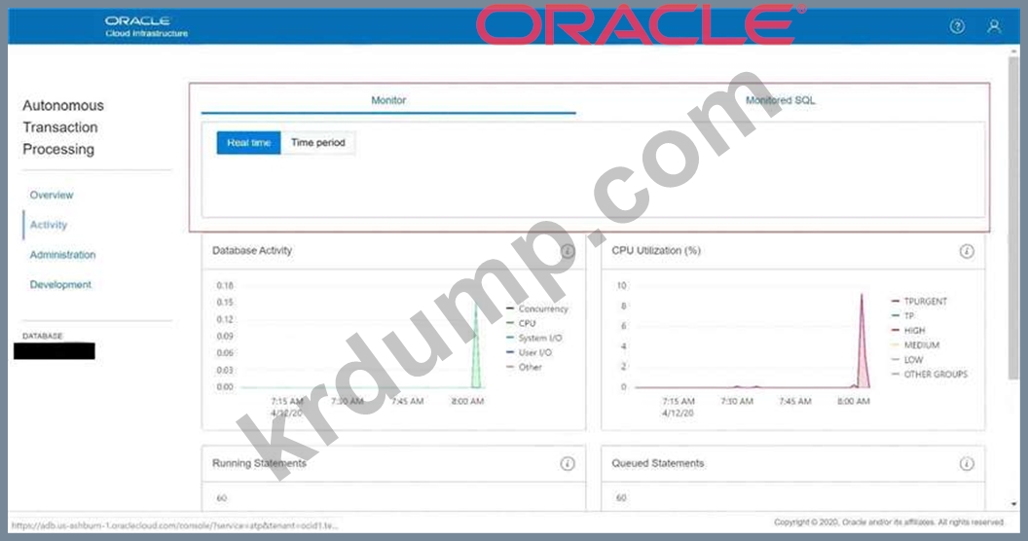This screenshot has height=541, width=1028.
Task: Click the Oracle Cloud Infrastructure logo
Action: (146, 26)
